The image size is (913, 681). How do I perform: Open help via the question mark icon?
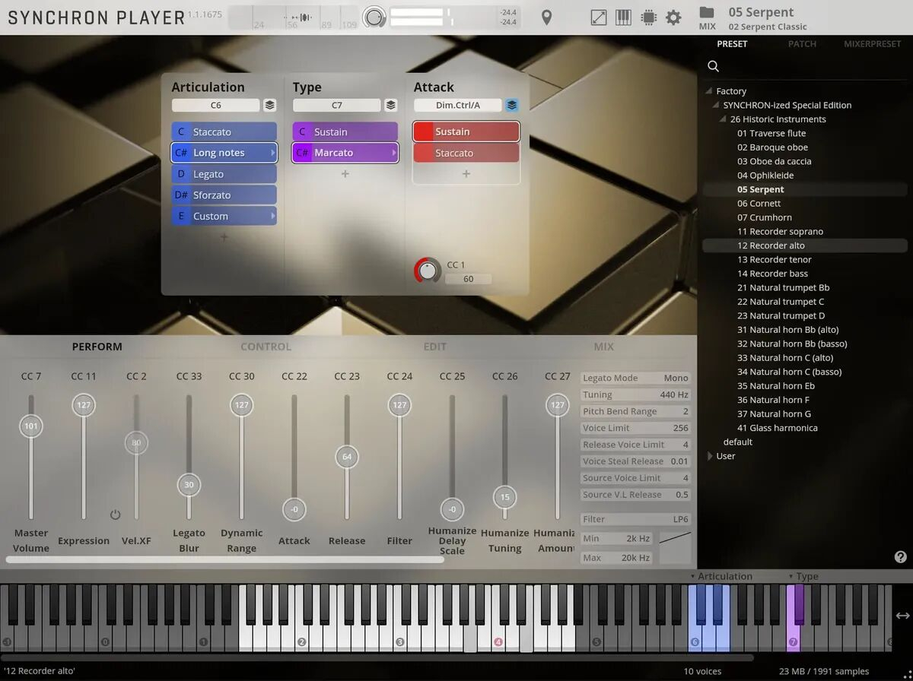901,557
